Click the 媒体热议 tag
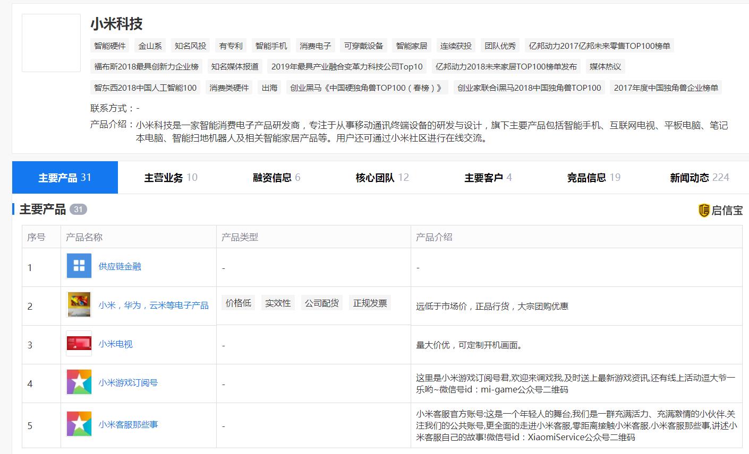Image resolution: width=749 pixels, height=454 pixels. click(606, 66)
